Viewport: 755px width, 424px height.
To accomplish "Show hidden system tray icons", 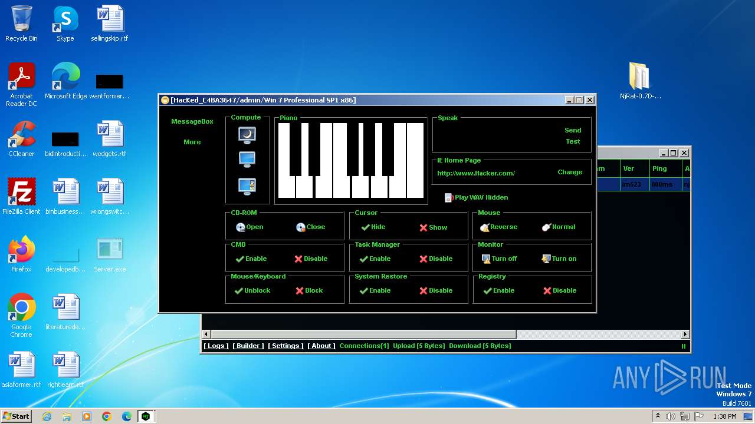I will [658, 416].
